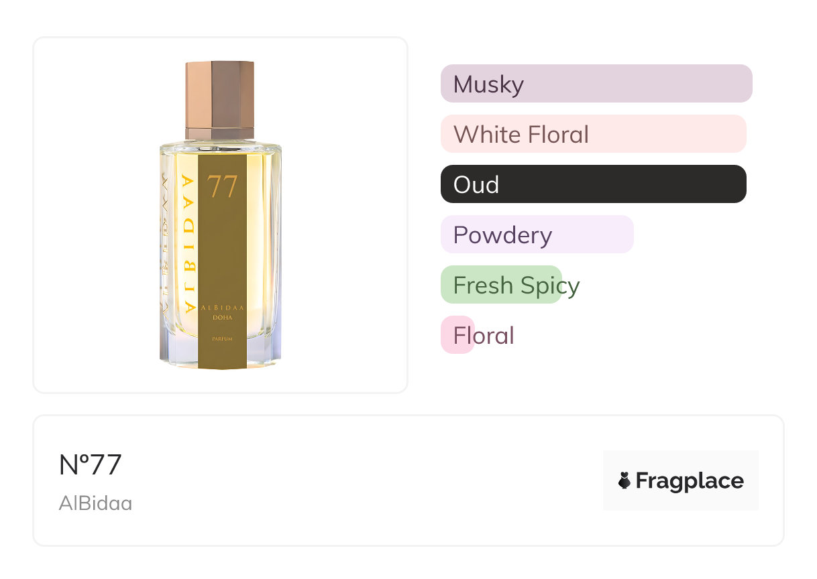
Task: Click the olive label band's lower section
Action: [x=223, y=357]
